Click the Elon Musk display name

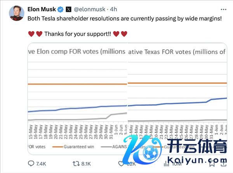(x=42, y=9)
